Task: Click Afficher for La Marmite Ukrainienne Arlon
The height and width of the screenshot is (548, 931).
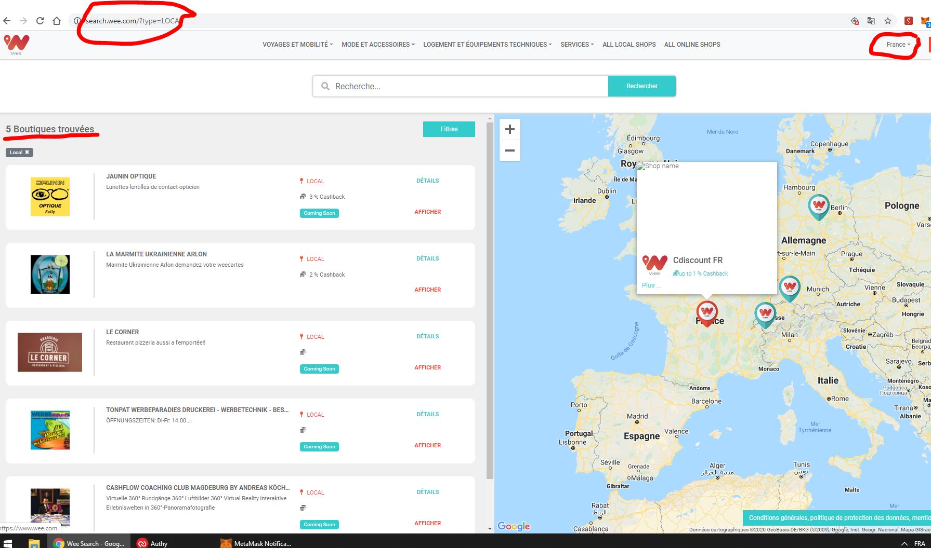Action: click(x=428, y=290)
